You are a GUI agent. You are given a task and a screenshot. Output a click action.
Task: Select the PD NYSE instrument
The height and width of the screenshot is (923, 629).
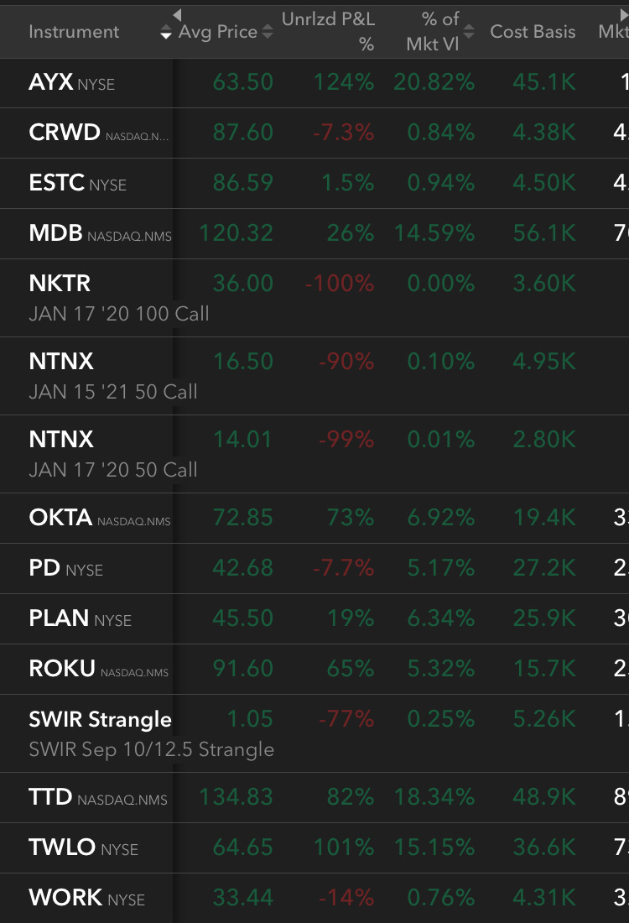tap(66, 568)
